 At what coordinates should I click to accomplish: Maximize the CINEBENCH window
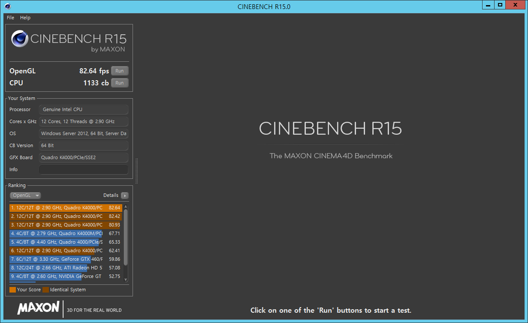click(x=500, y=5)
